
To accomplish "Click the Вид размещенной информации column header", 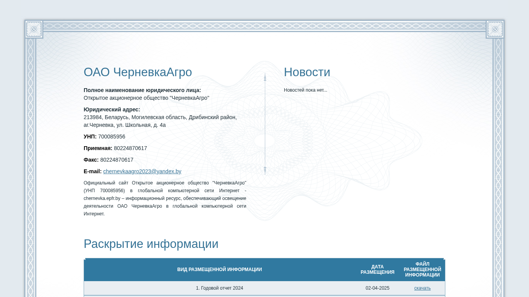I will tap(220, 270).
